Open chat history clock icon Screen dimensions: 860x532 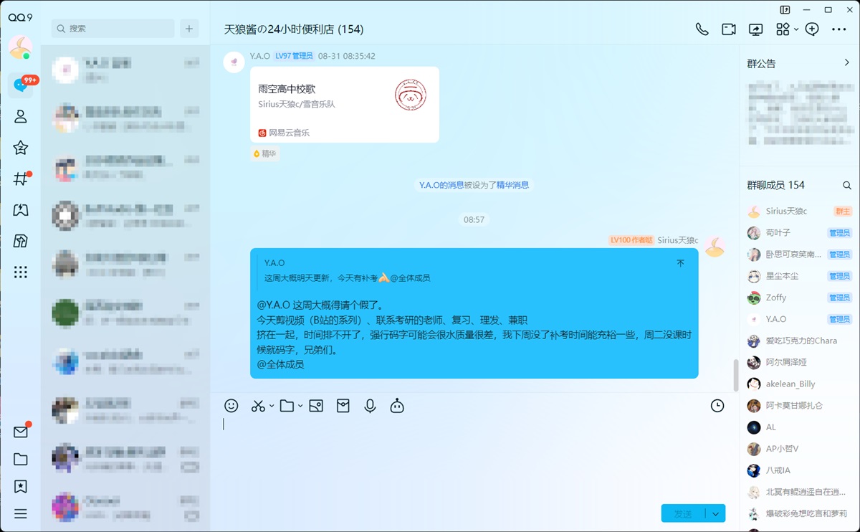[x=717, y=406]
